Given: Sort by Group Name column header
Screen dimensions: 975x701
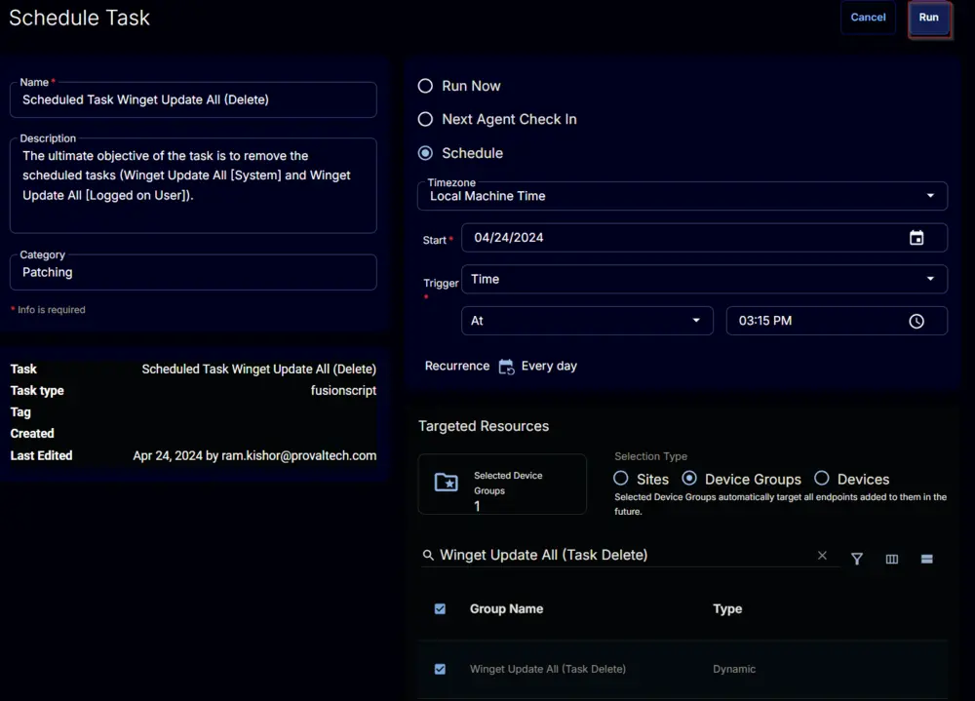Looking at the screenshot, I should 506,609.
